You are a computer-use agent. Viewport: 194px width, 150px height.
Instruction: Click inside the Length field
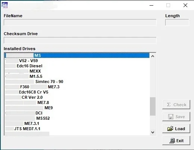[x=177, y=22]
